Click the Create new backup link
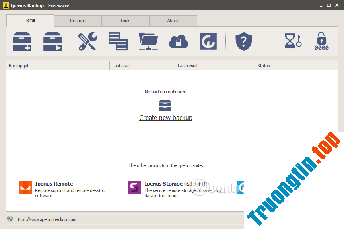Viewport: 344px width, 229px height. [165, 118]
